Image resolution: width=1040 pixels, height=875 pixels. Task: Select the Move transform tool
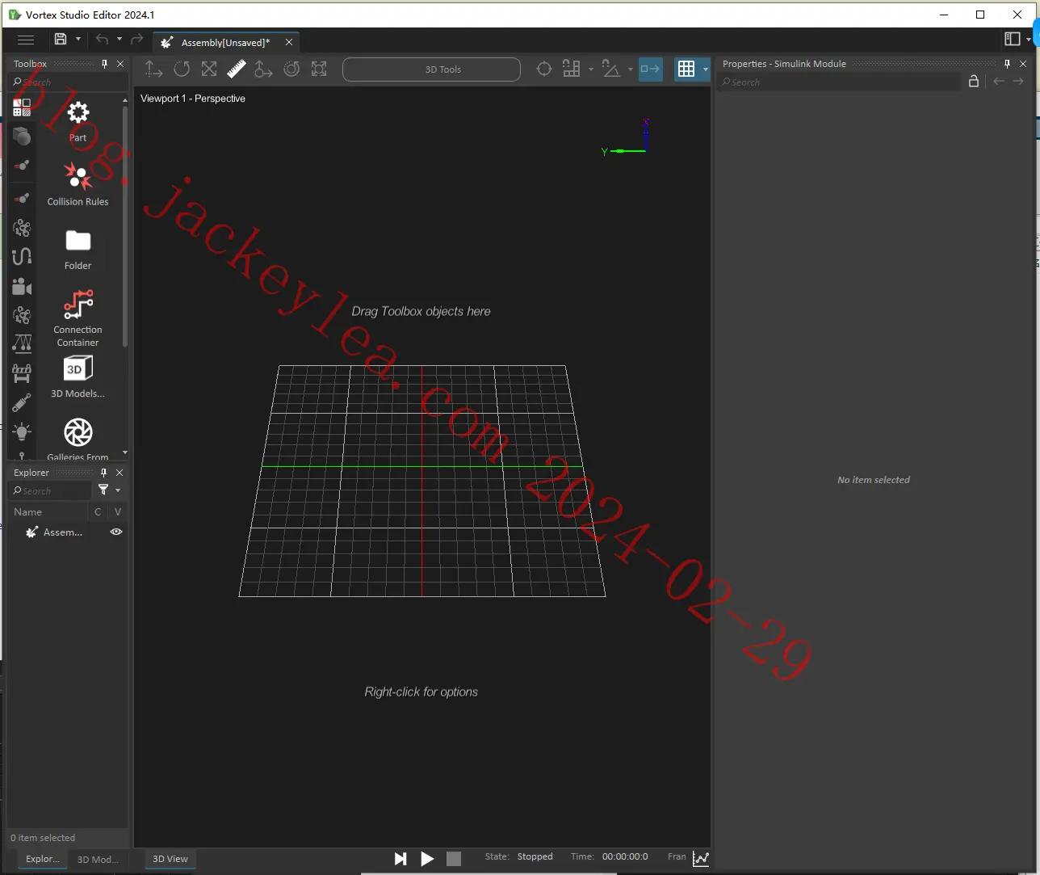(x=153, y=69)
